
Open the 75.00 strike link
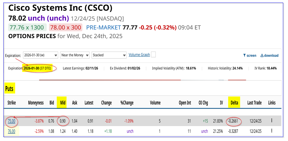coord(11,121)
